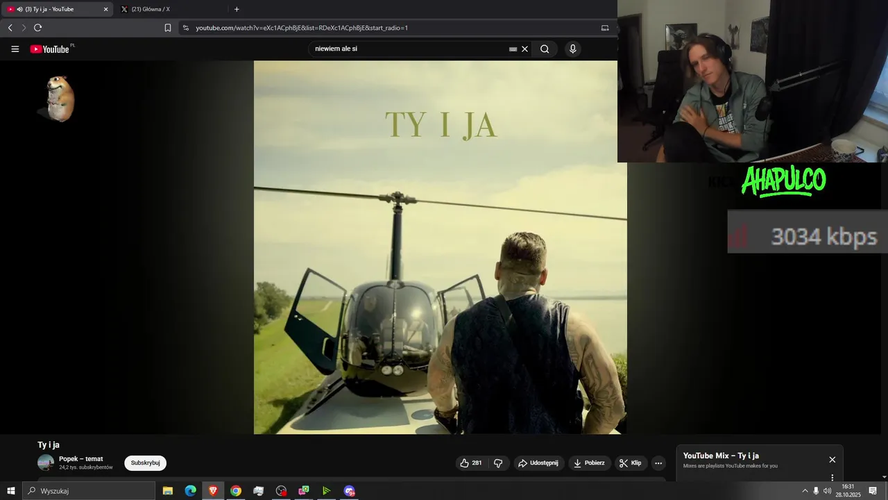888x500 pixels.
Task: Open the system volume control
Action: [827, 491]
